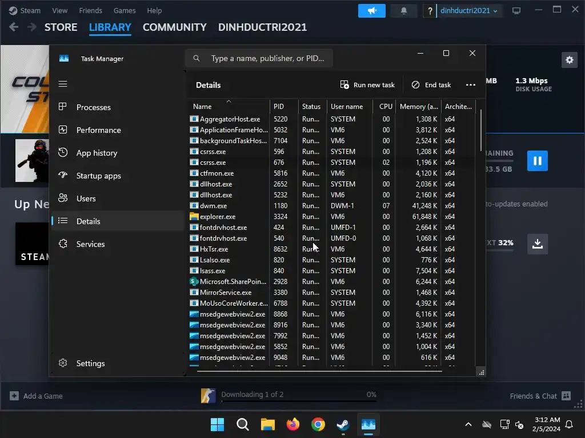Image resolution: width=585 pixels, height=438 pixels.
Task: Click the Run new task button
Action: (367, 85)
